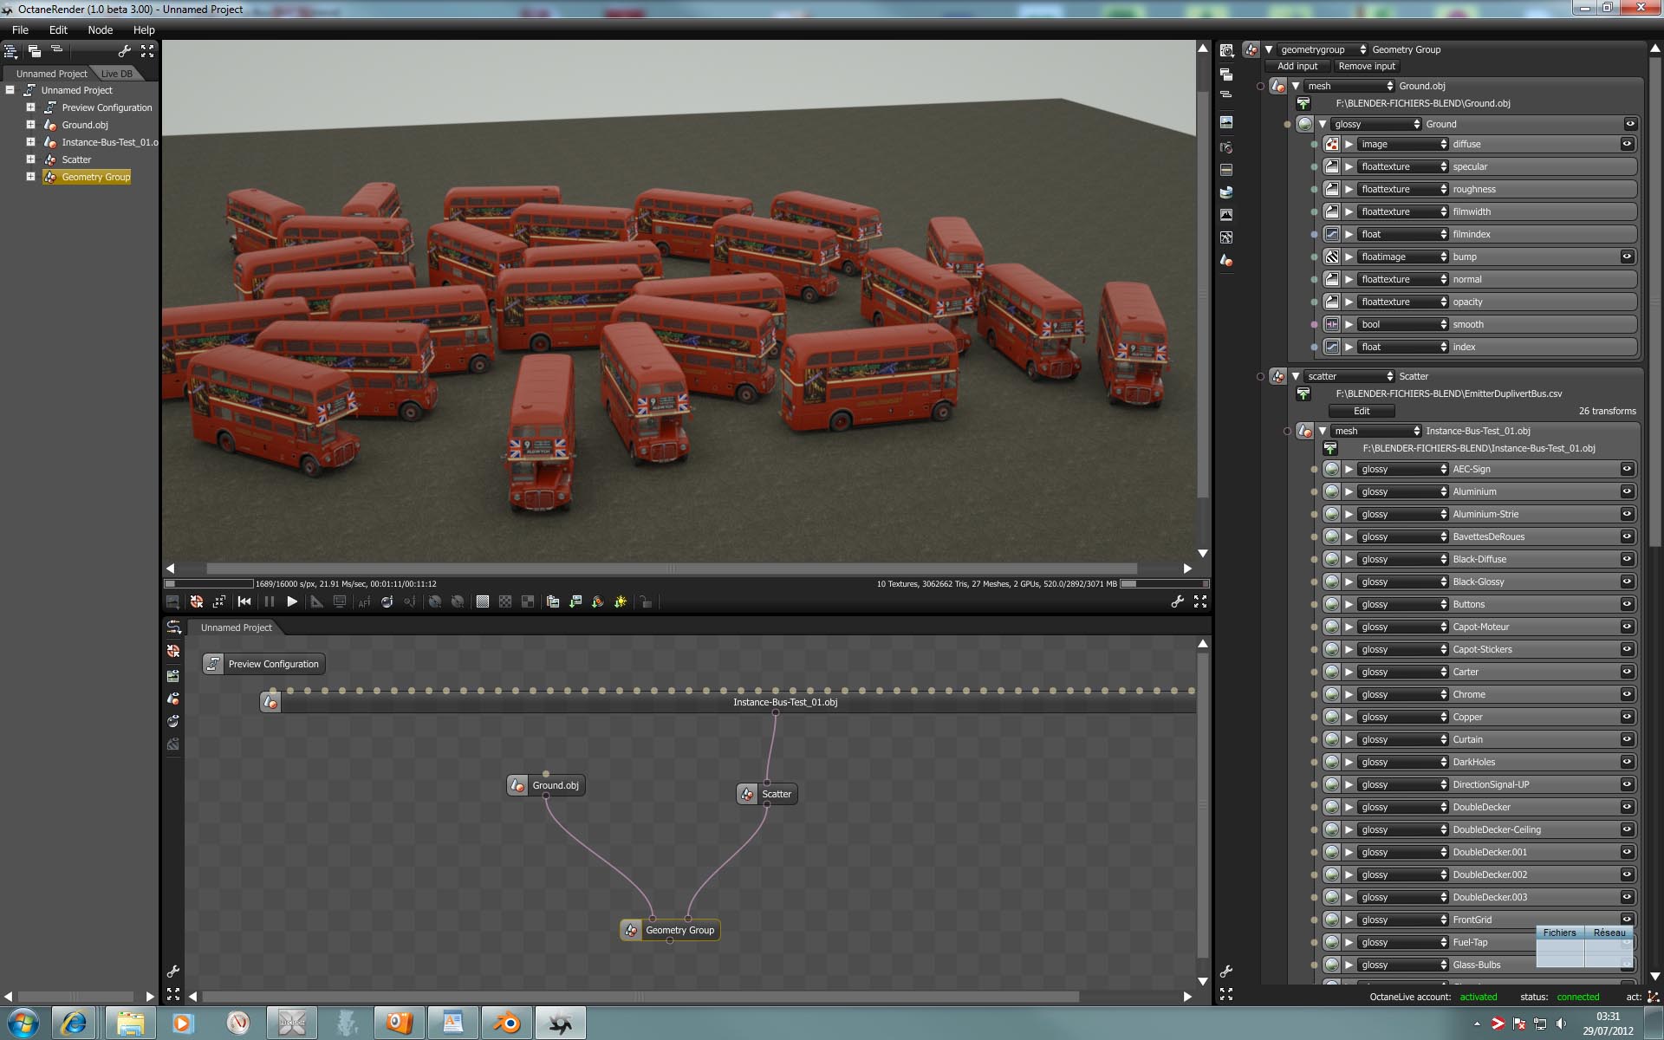Image resolution: width=1664 pixels, height=1040 pixels.
Task: Click the render play button
Action: tap(292, 601)
